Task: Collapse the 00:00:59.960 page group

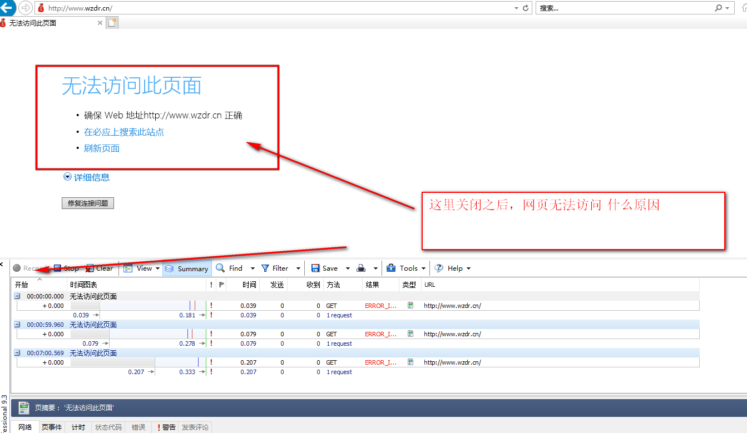Action: point(17,325)
